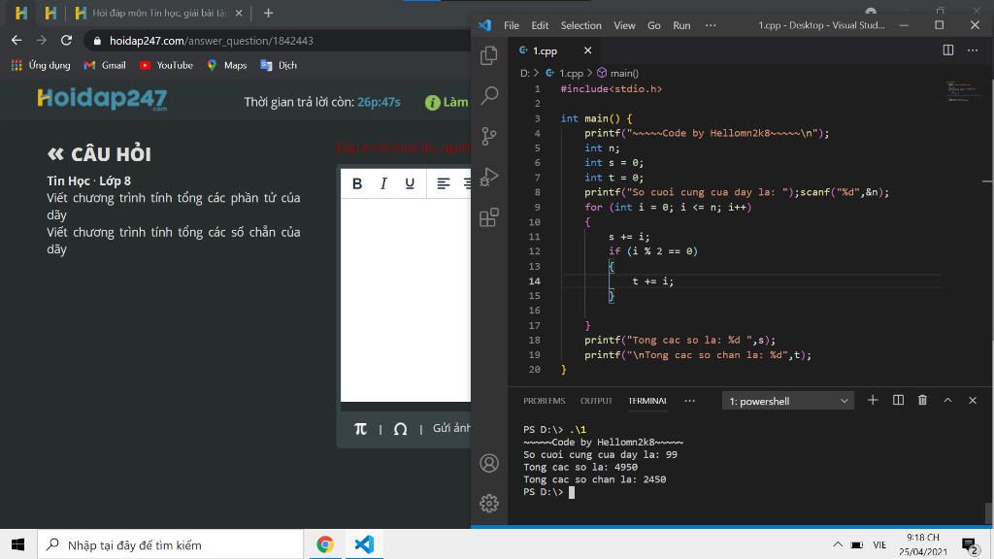Open the Maps bookmark
The image size is (994, 559).
click(x=227, y=65)
